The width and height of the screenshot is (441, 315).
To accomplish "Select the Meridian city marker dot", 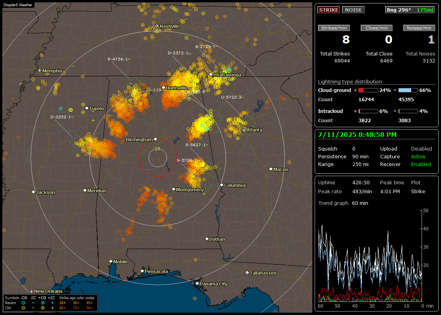I will (85, 190).
